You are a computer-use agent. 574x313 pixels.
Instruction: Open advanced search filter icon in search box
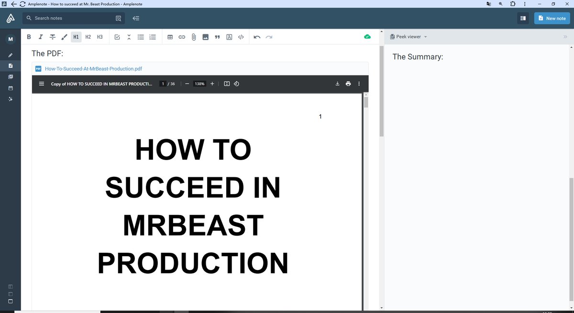[x=118, y=18]
